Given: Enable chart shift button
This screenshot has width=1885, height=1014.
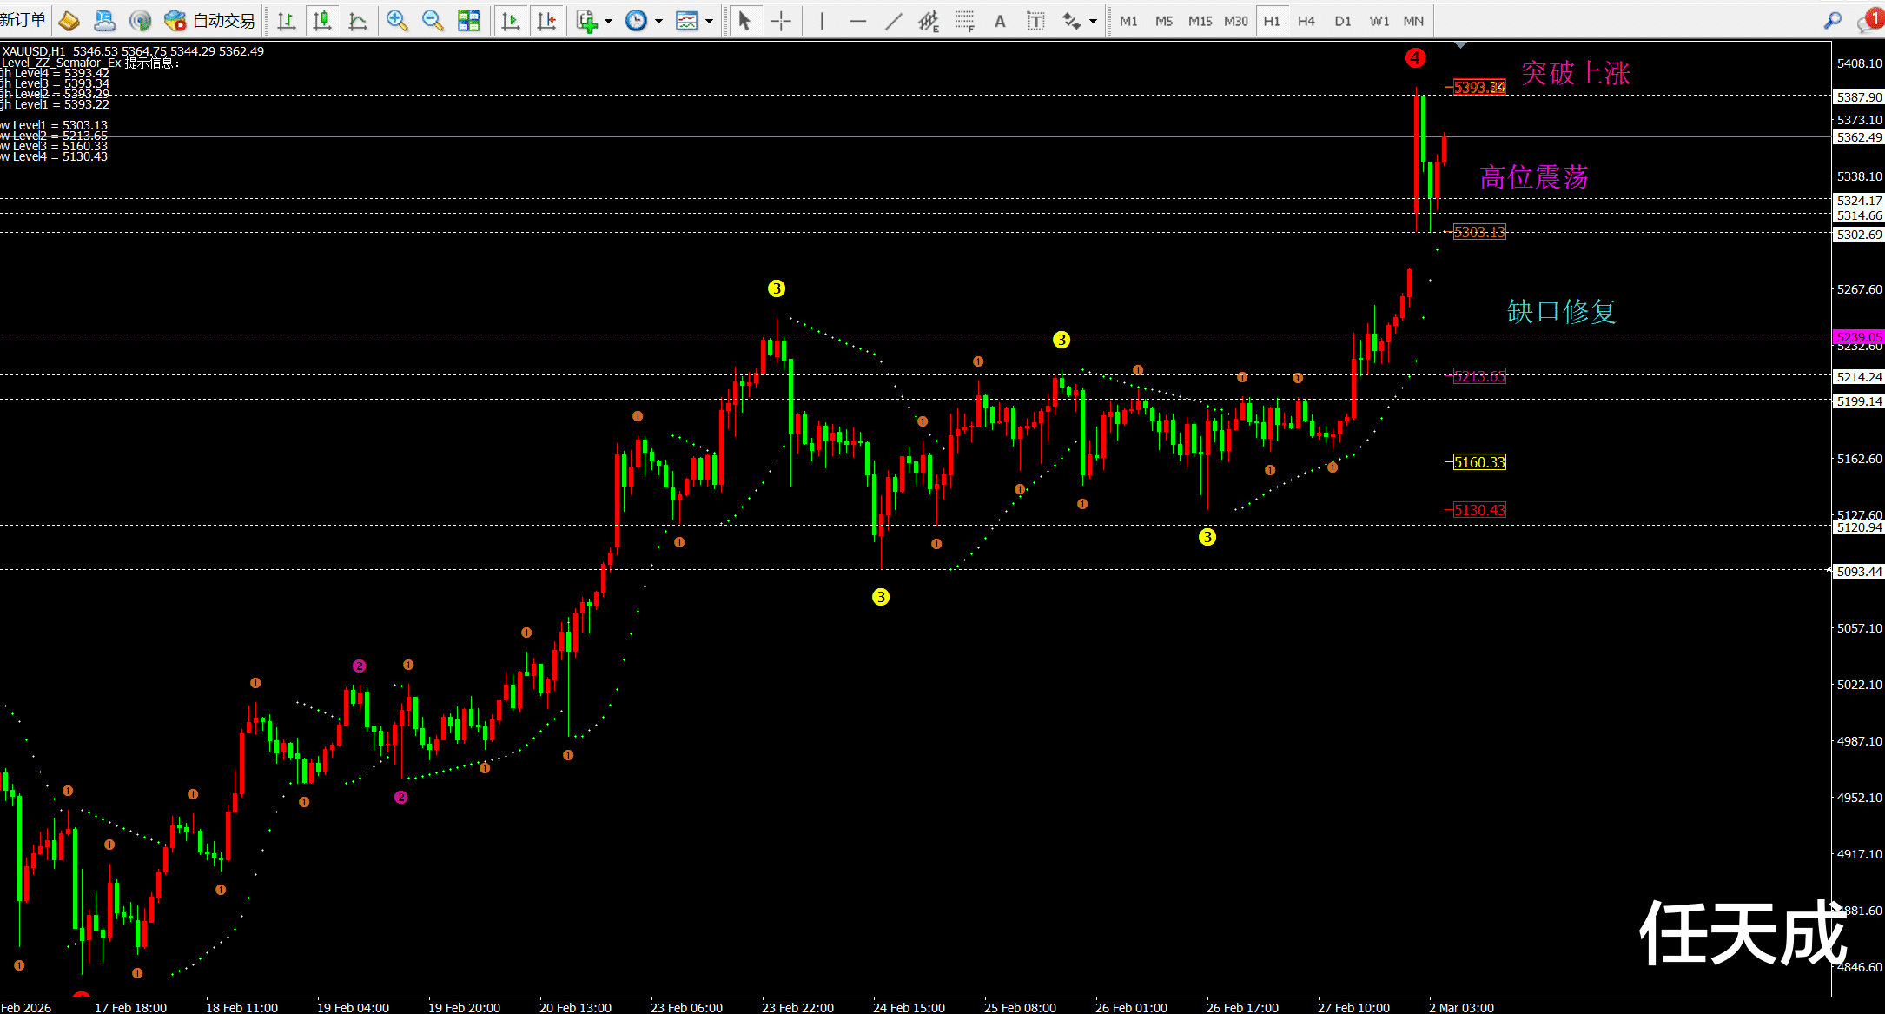Looking at the screenshot, I should pos(546,21).
